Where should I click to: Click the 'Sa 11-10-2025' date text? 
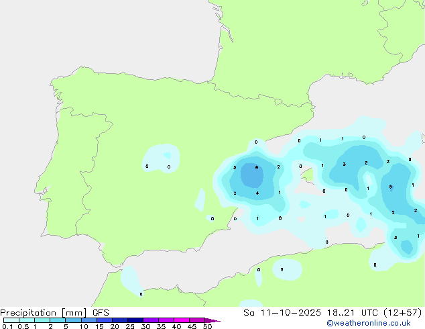(282, 313)
